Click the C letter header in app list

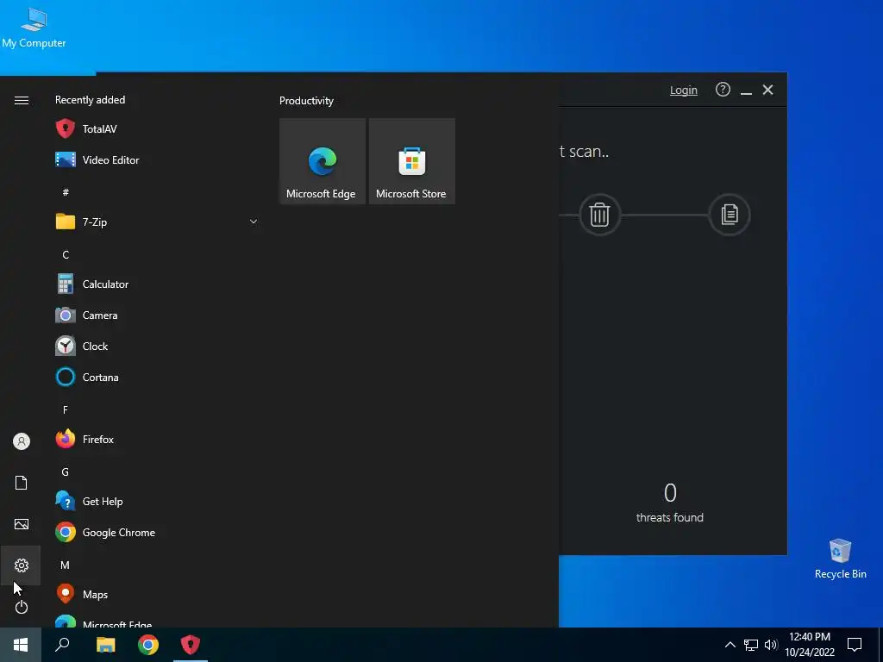click(66, 255)
